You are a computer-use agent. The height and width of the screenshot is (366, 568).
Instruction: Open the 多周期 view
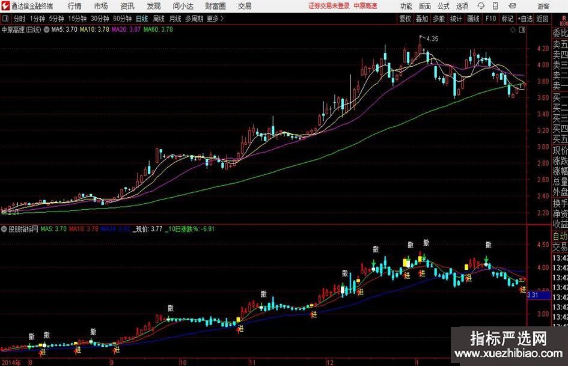194,19
